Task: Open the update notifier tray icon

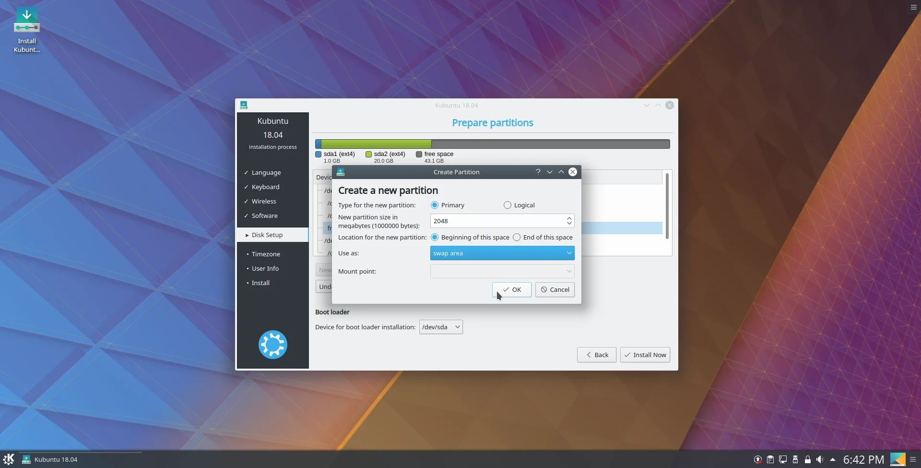Action: [x=758, y=459]
